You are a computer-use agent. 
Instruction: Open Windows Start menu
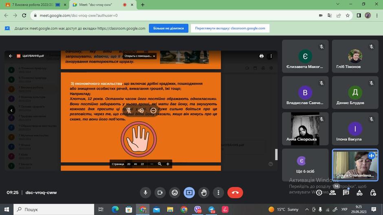pyautogui.click(x=7, y=209)
